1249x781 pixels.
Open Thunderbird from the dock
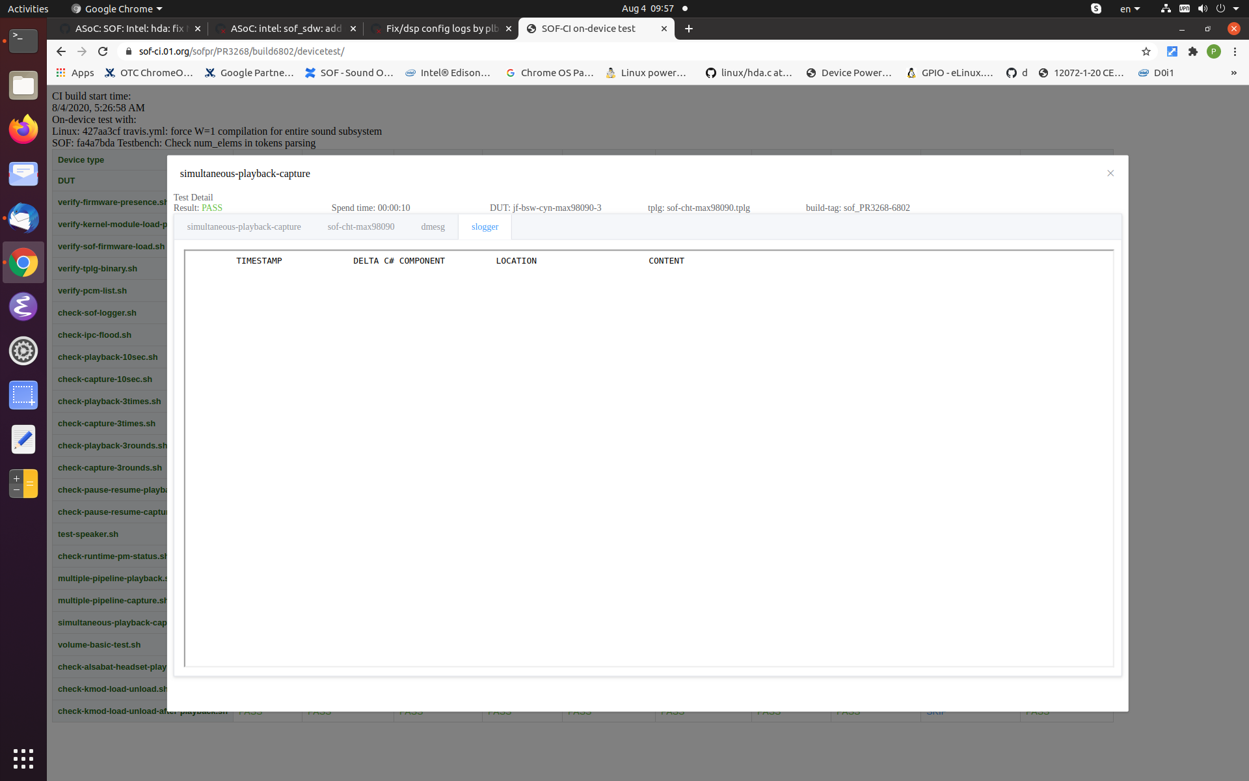point(23,218)
